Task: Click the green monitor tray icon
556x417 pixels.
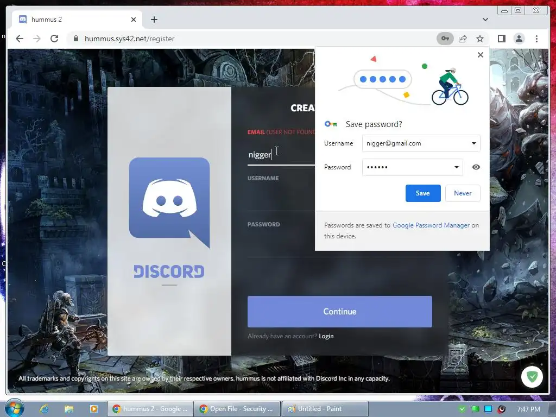Action: (x=475, y=409)
